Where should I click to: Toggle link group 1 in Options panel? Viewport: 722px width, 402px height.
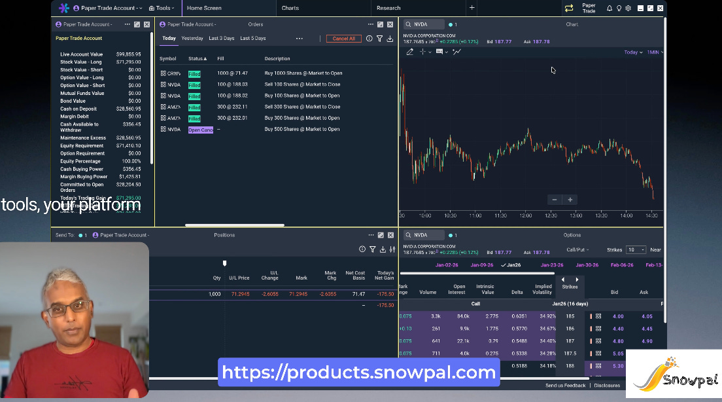click(x=453, y=235)
